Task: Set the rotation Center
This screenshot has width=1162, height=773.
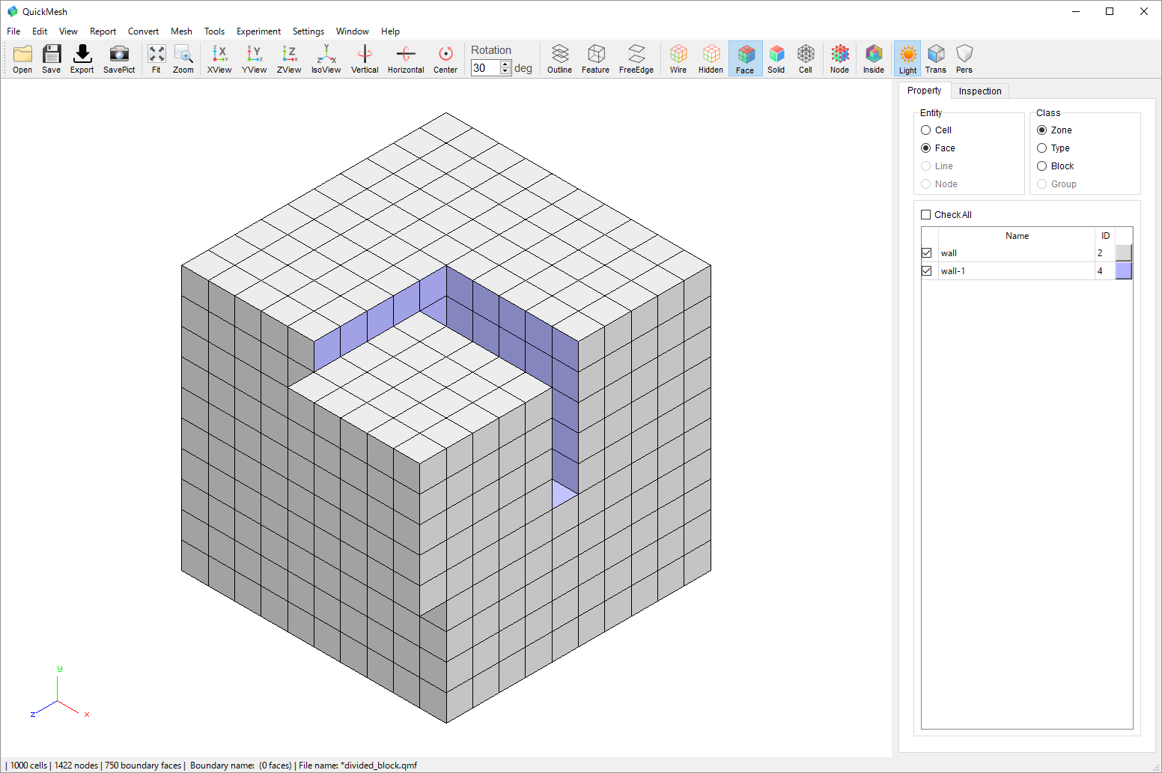Action: tap(445, 58)
